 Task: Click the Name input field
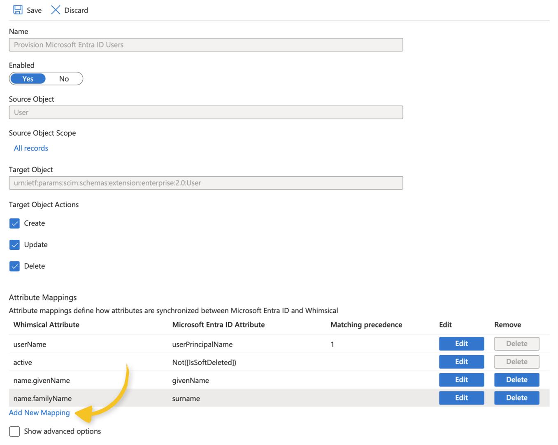(x=206, y=44)
